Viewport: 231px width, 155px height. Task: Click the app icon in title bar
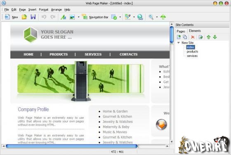pyautogui.click(x=4, y=3)
